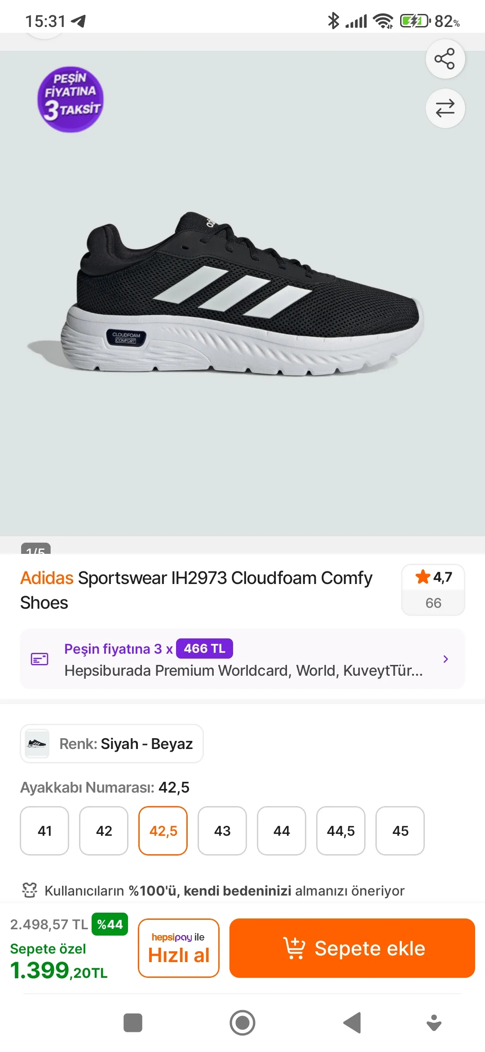Image resolution: width=485 pixels, height=1052 pixels.
Task: Tap the black-white shoe color swatch
Action: (x=37, y=744)
